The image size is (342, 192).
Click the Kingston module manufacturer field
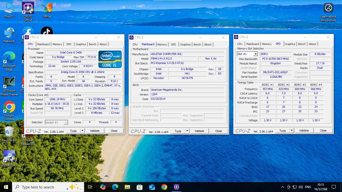point(276,63)
